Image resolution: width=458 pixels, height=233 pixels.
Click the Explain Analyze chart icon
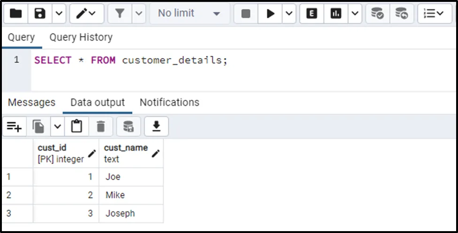coord(336,14)
